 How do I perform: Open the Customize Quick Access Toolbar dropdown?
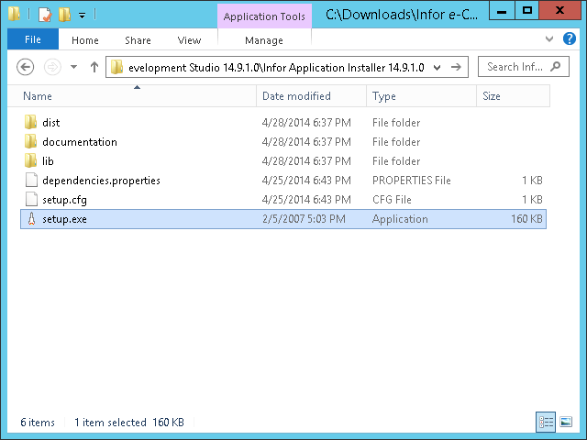tap(82, 15)
